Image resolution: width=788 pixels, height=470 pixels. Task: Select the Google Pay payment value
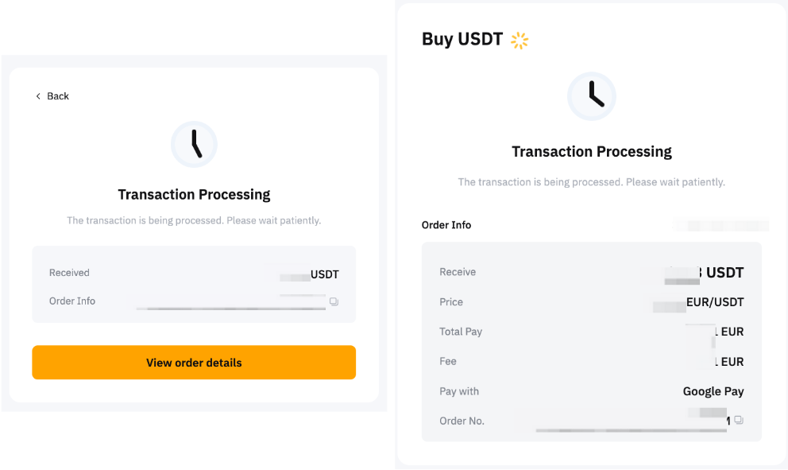713,391
